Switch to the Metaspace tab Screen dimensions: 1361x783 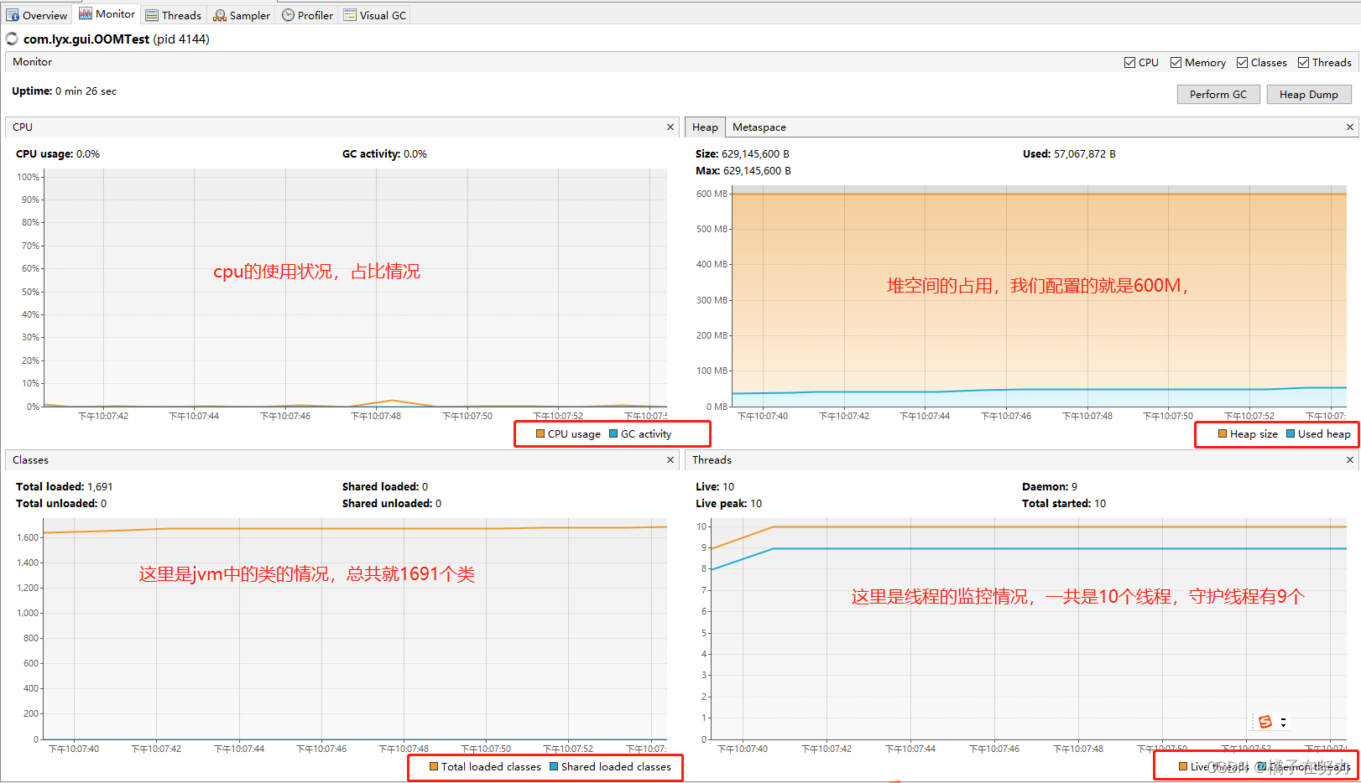(x=759, y=127)
